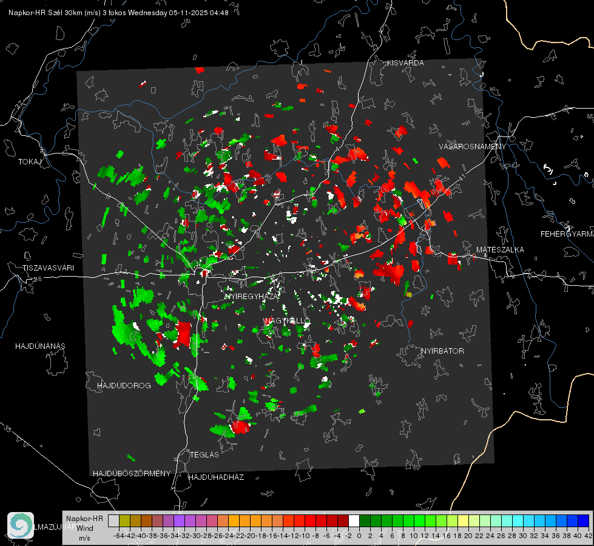Select the dark green swatch between 0 and 2
This screenshot has height=546, width=594.
point(365,521)
